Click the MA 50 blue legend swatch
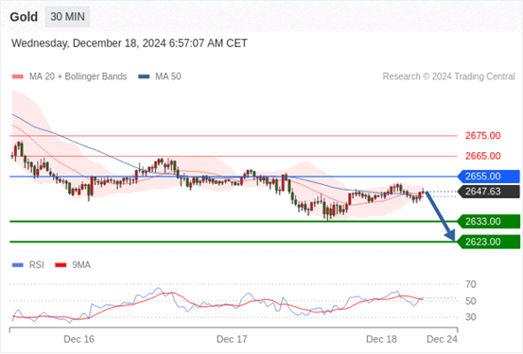 coord(144,76)
